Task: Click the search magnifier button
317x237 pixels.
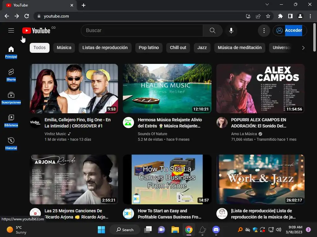Action: [212, 31]
